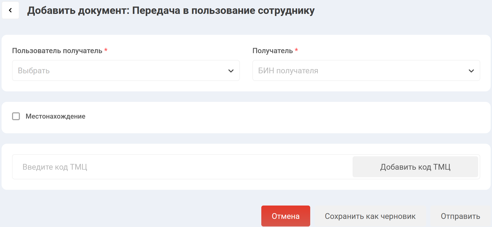Click Сохранить как черновик
The width and height of the screenshot is (492, 227).
click(370, 216)
